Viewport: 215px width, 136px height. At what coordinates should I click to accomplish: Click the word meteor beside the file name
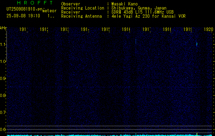tap(50, 11)
